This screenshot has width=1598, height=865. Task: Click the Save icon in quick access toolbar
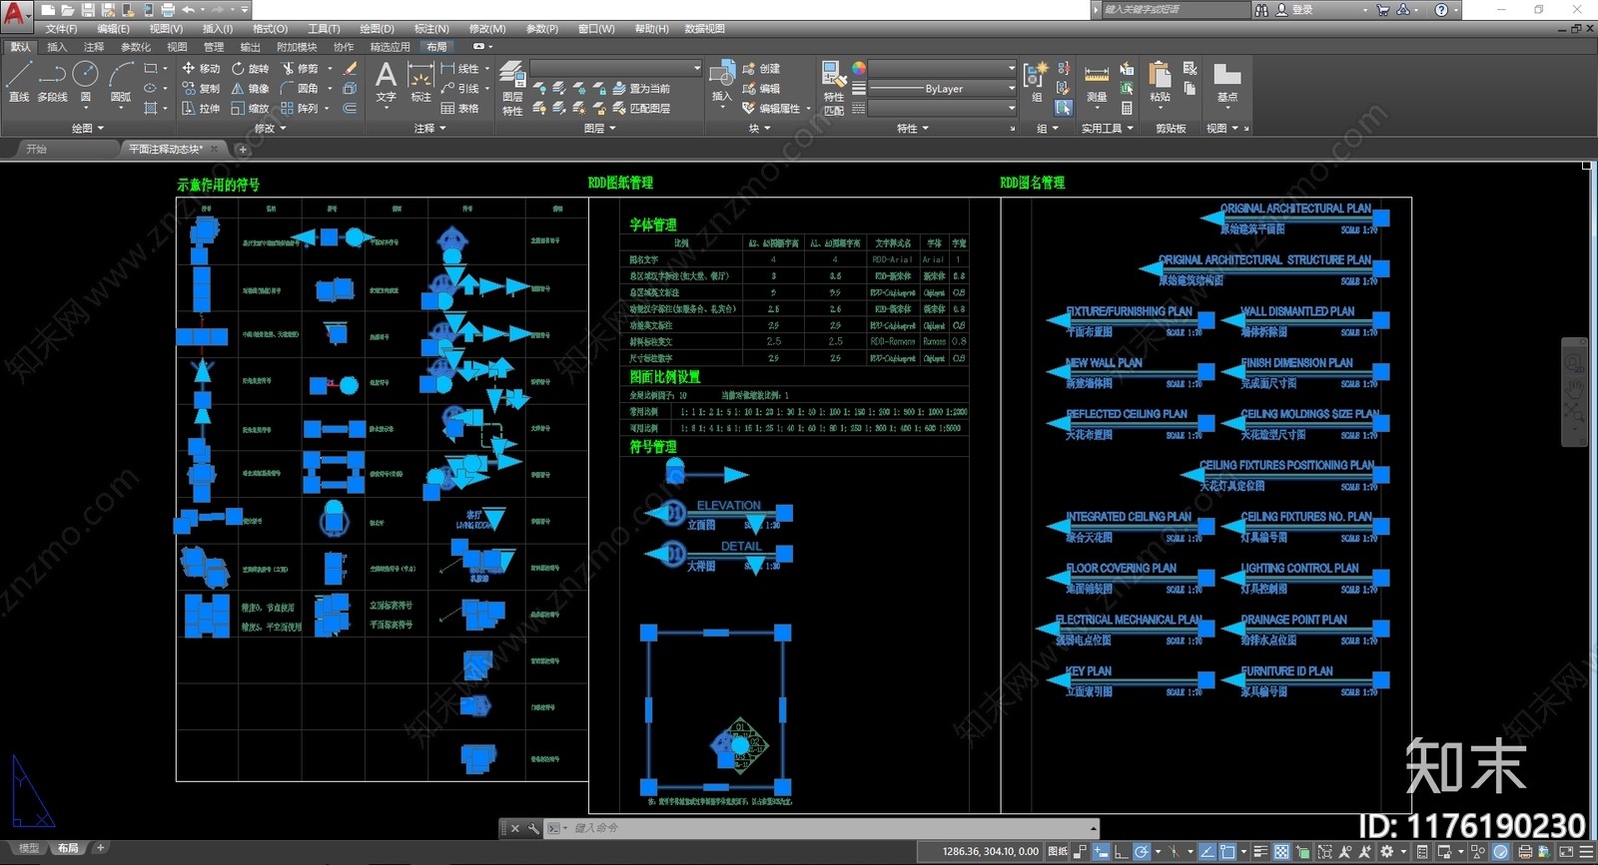pyautogui.click(x=88, y=10)
